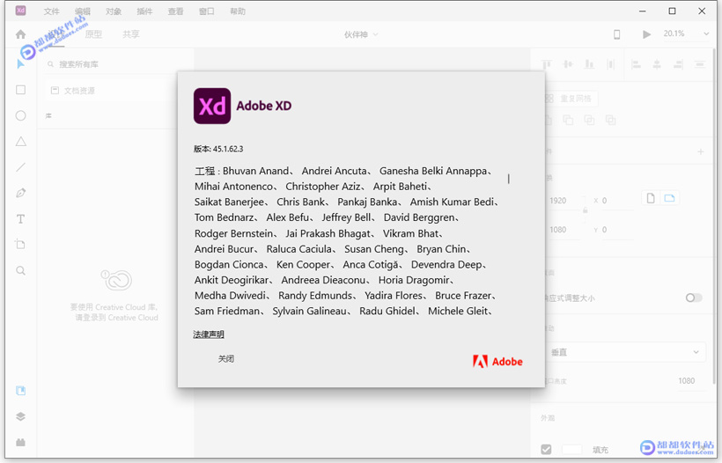The image size is (722, 463).
Task: Click the Creative Cloud libraries icon
Action: pyautogui.click(x=116, y=280)
